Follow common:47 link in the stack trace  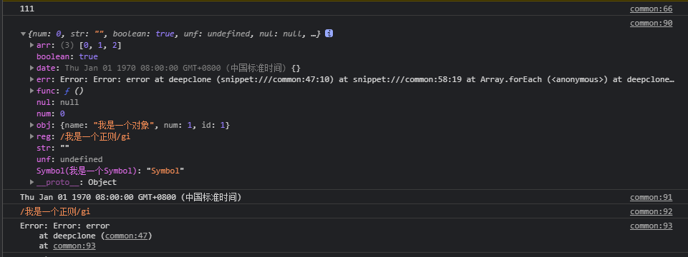(x=127, y=236)
